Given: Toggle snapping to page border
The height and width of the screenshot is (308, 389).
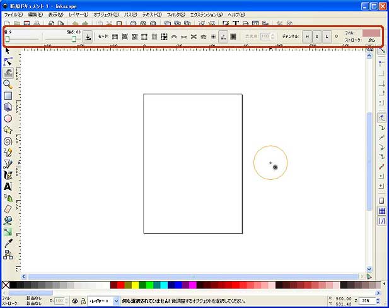Looking at the screenshot, I should [382, 201].
